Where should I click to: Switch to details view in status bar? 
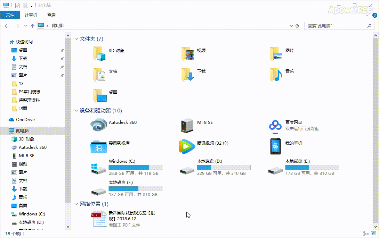click(x=366, y=233)
